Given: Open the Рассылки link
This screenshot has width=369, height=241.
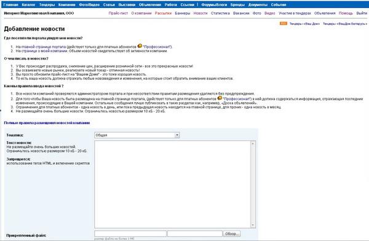Looking at the screenshot, I should coord(163,13).
